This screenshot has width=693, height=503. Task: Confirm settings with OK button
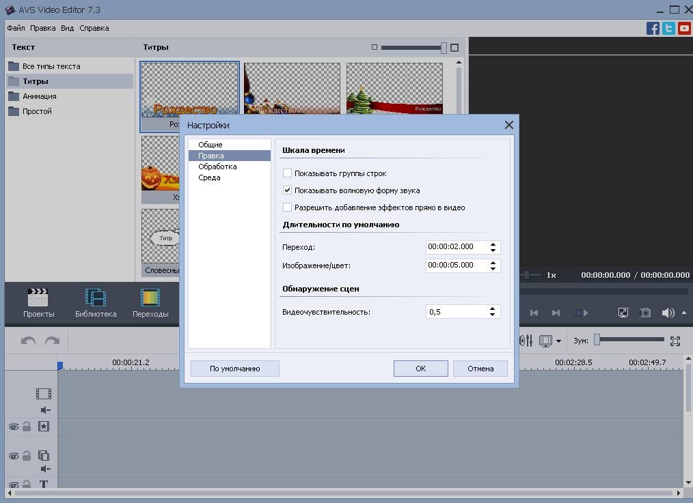[421, 369]
